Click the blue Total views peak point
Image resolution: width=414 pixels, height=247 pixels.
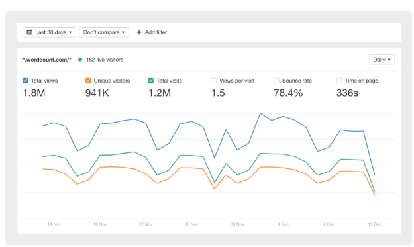point(260,113)
